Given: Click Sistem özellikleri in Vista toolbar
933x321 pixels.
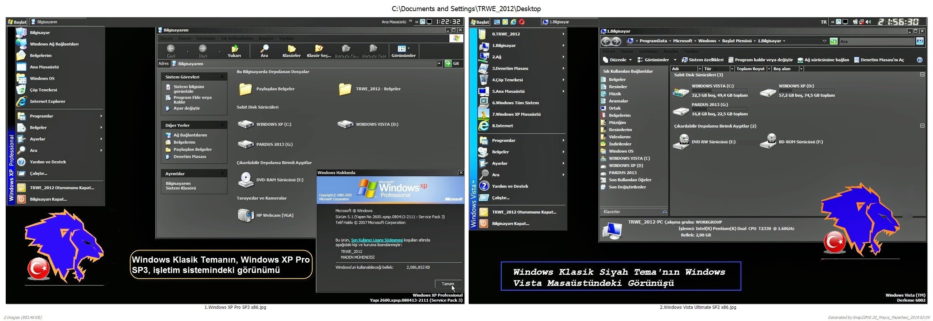Looking at the screenshot, I should 702,60.
